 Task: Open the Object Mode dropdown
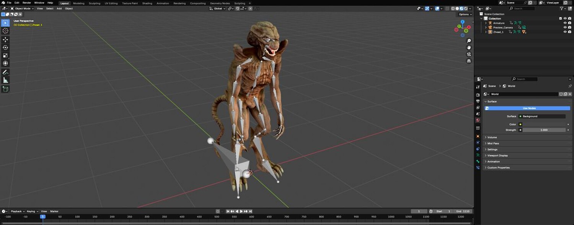click(x=22, y=8)
